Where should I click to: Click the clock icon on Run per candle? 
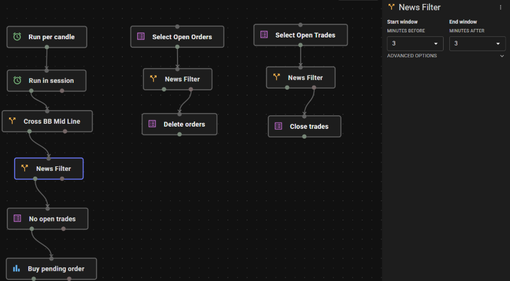point(17,36)
